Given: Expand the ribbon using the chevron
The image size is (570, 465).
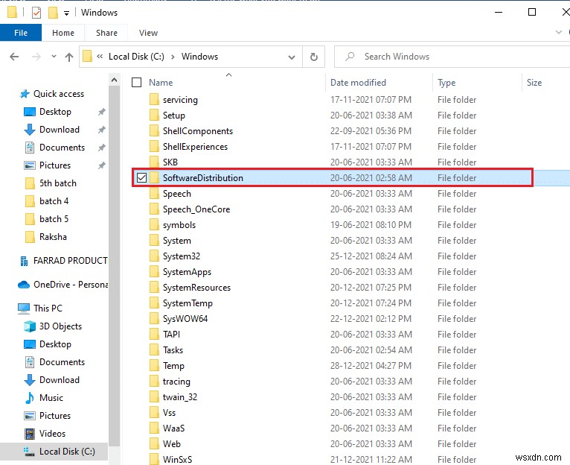Looking at the screenshot, I should coord(559,32).
